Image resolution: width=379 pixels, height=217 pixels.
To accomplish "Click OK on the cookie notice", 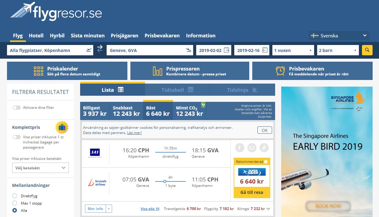I will click(x=265, y=130).
